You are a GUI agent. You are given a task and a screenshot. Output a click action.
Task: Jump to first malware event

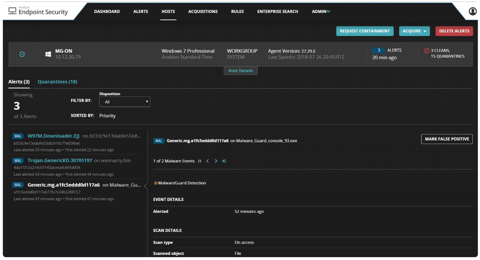[199, 161]
